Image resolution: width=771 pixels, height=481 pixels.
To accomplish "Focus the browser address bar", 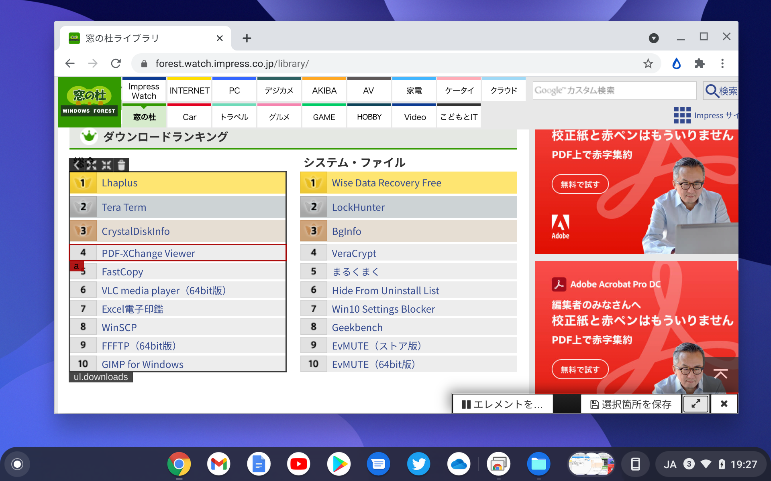I will coord(361,63).
